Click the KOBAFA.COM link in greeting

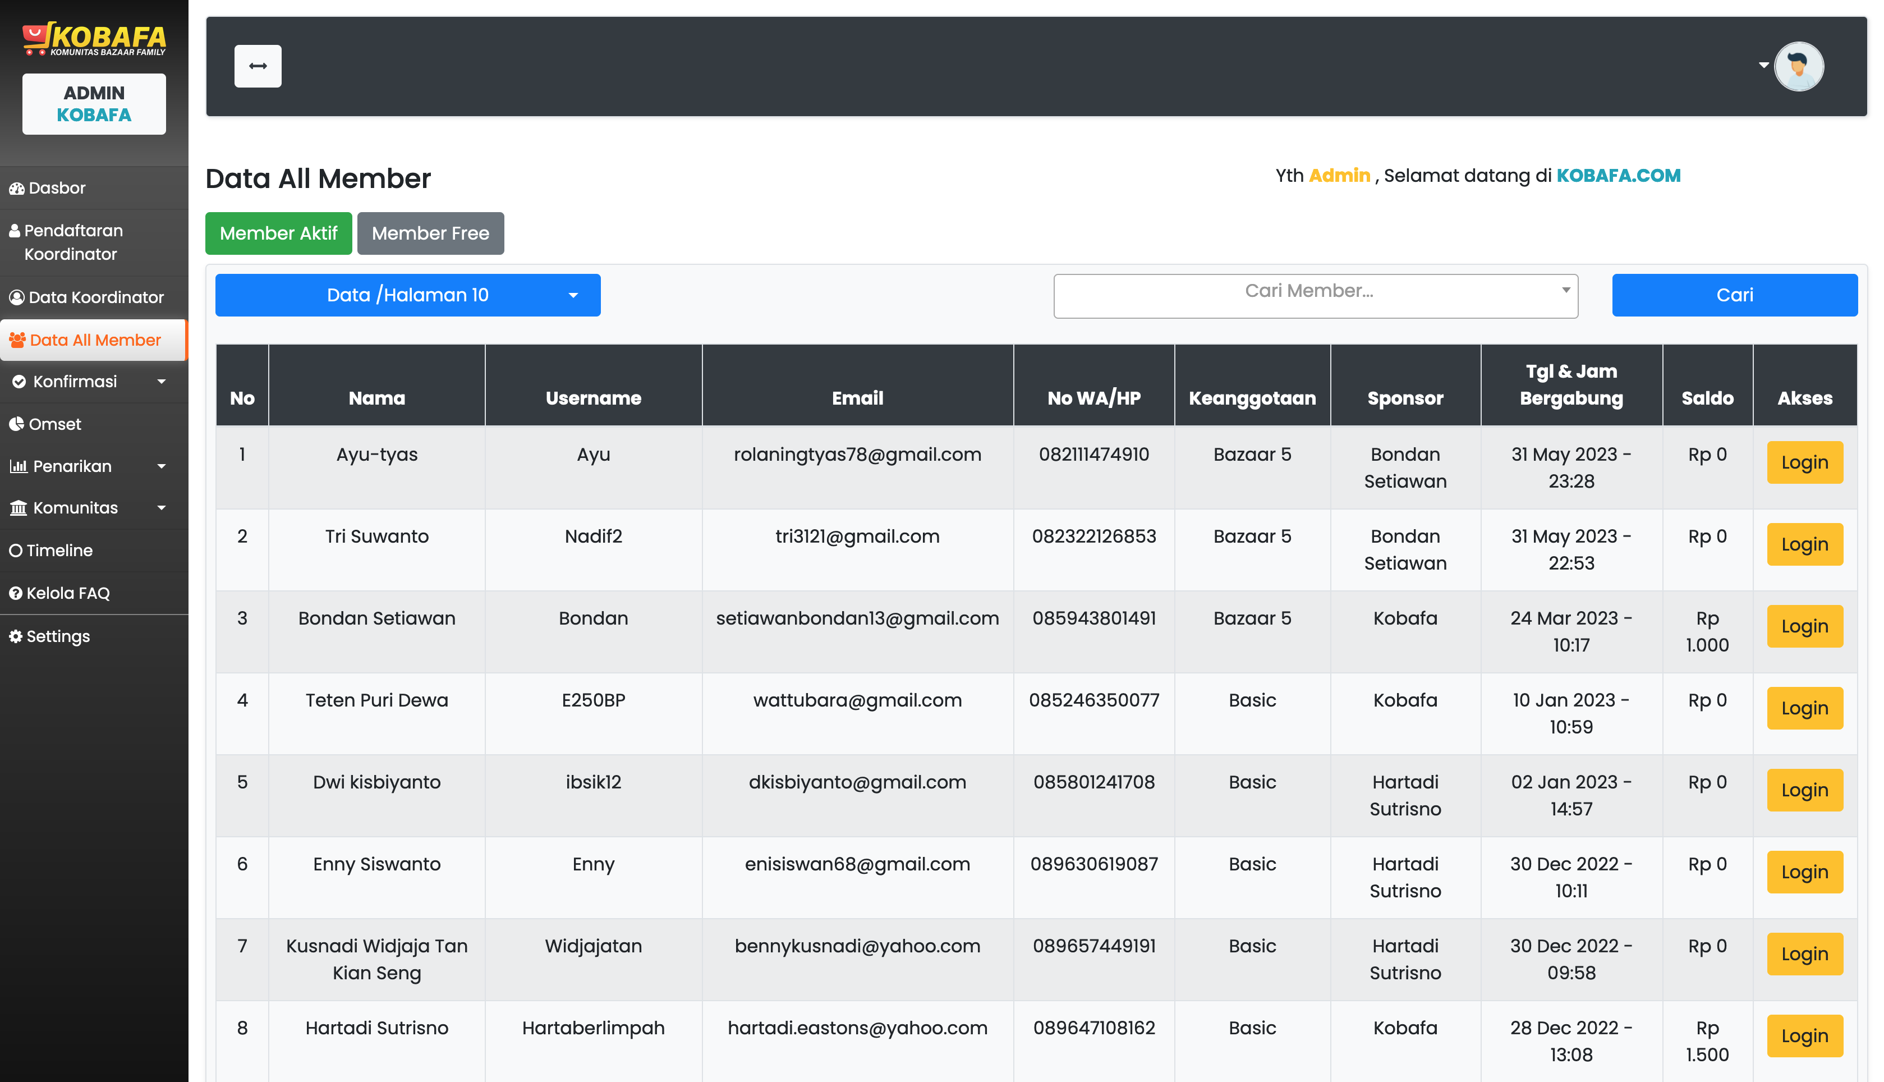1618,176
